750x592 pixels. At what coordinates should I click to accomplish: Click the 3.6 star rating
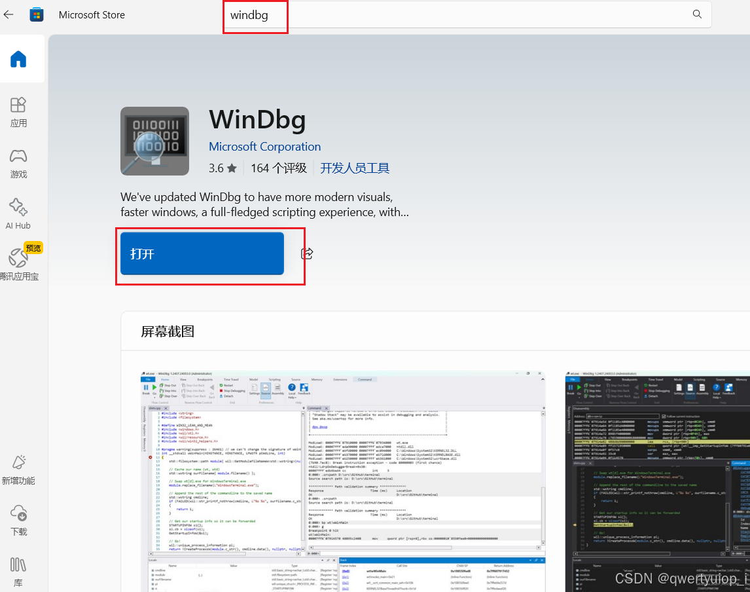tap(223, 168)
